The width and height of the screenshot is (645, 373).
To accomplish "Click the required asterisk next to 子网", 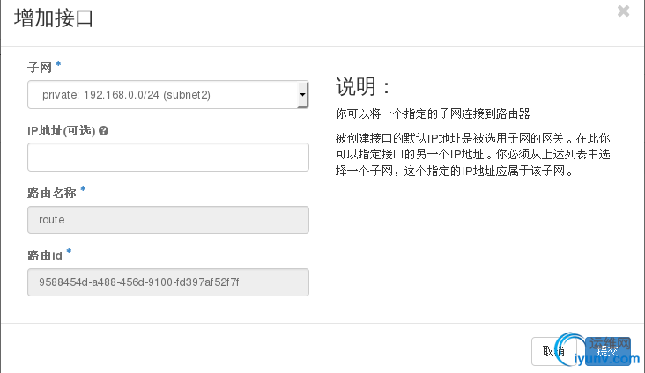I will pos(58,65).
